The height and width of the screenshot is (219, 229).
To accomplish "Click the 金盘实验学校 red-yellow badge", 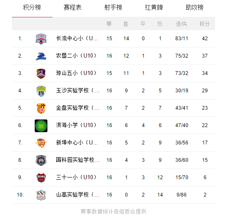I will [41, 108].
